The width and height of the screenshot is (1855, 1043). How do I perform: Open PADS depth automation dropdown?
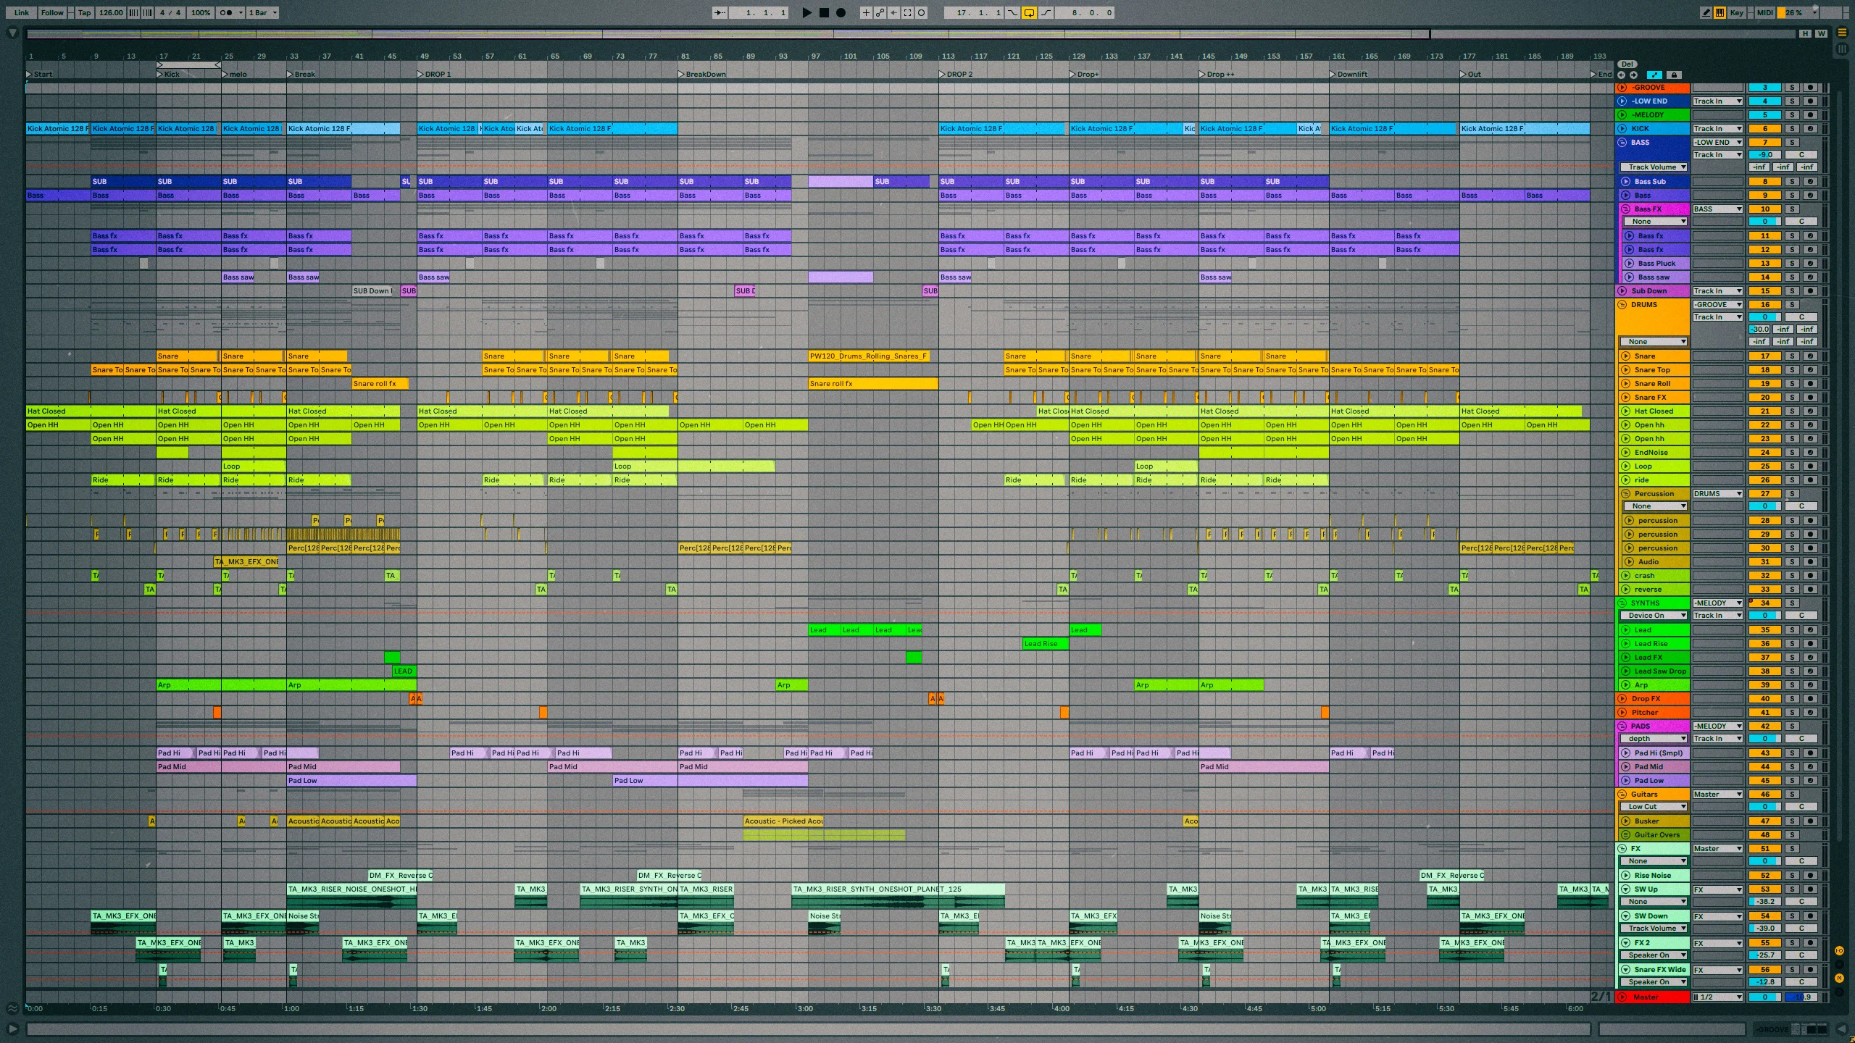1654,739
